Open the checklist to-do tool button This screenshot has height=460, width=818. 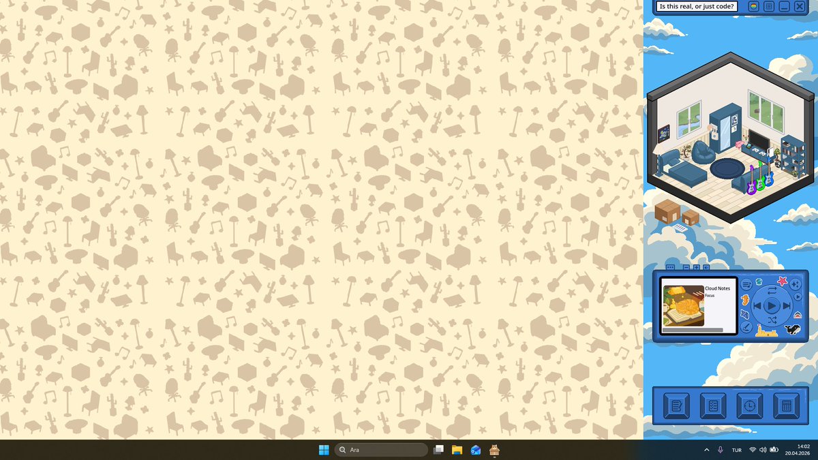(x=713, y=406)
